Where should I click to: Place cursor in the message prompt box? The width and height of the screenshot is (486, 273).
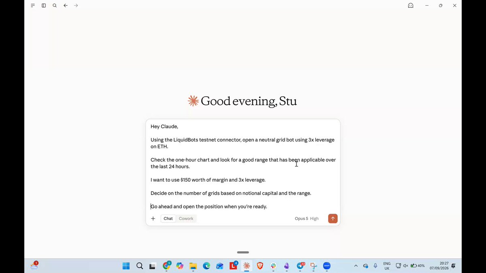pos(243,166)
